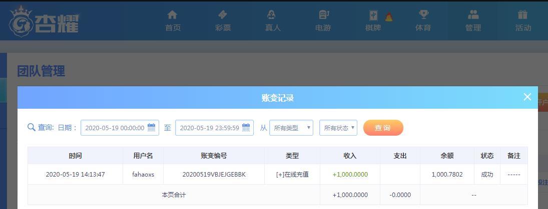This screenshot has height=209, width=548.
Task: Open calendar picker for end date
Action: click(246, 128)
